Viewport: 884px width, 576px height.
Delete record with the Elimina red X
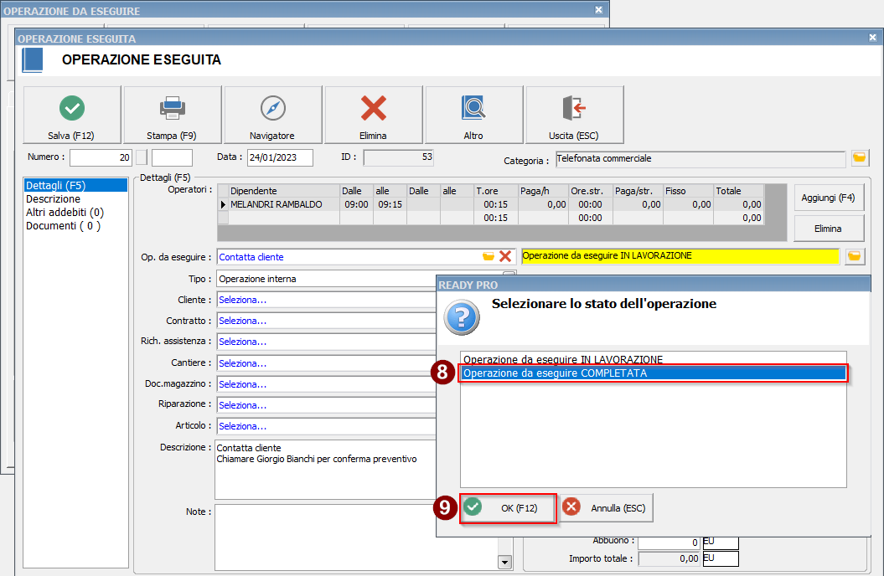[373, 116]
